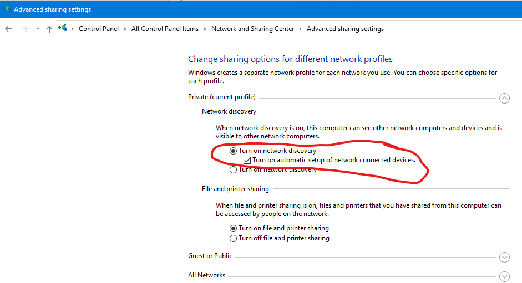Screen dimensions: 522x283
Task: Collapse the Private (current profile) section
Action: pos(504,98)
